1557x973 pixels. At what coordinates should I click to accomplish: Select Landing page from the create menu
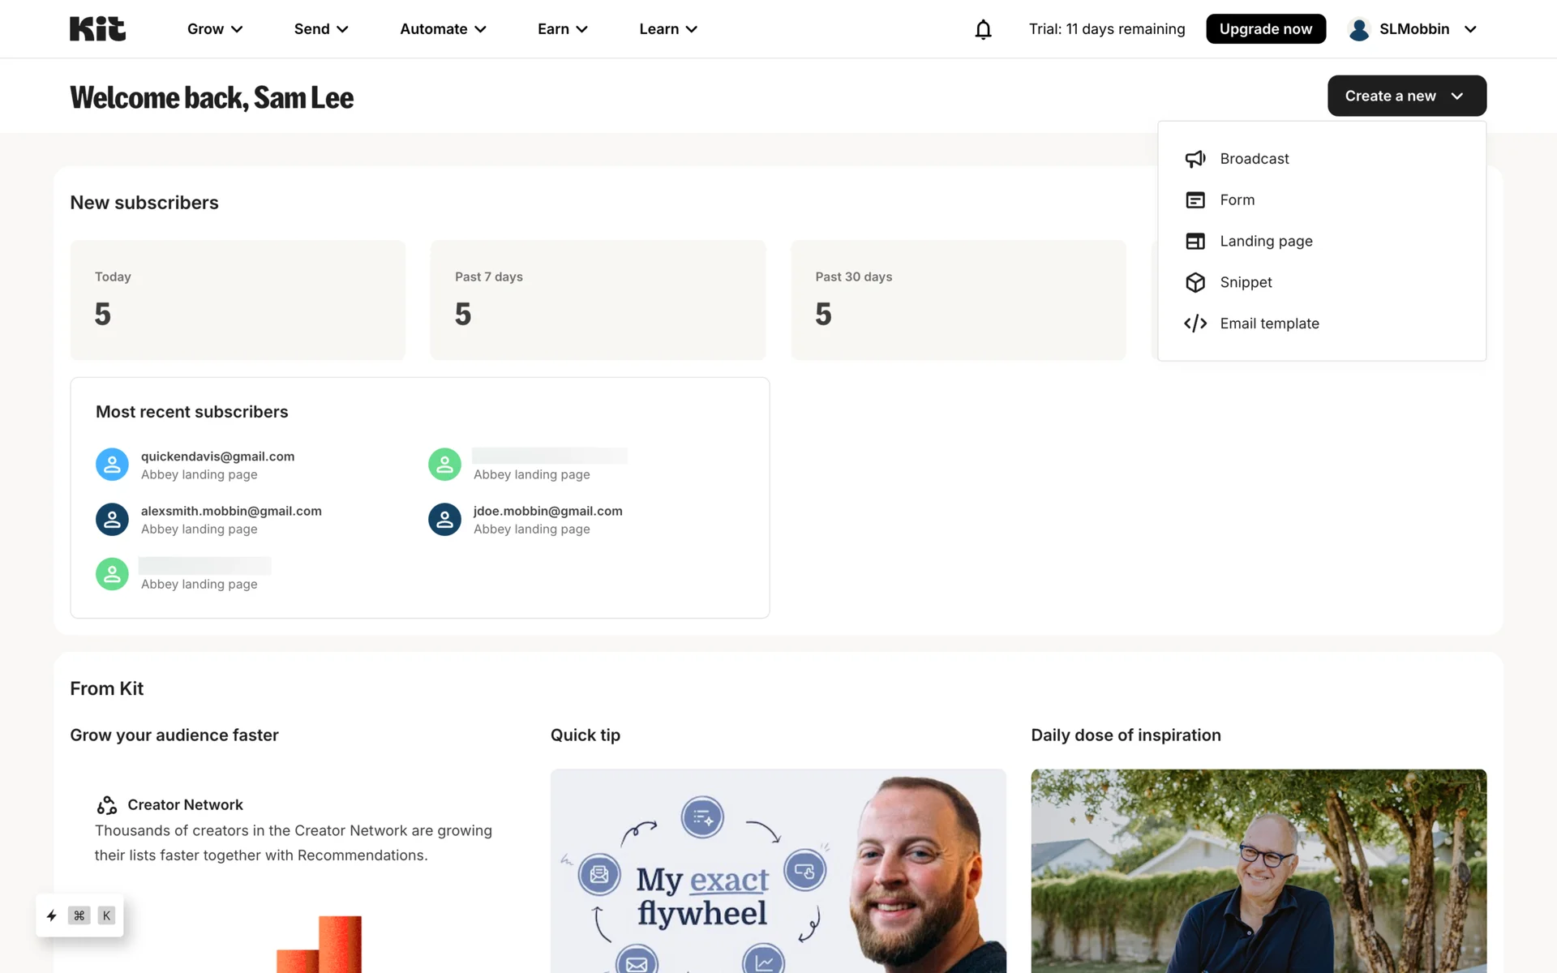(1266, 241)
